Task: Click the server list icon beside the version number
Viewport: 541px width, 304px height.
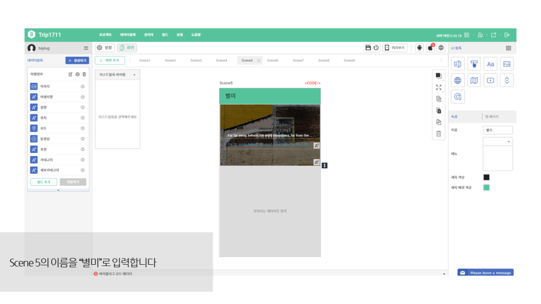Action: coord(467,35)
